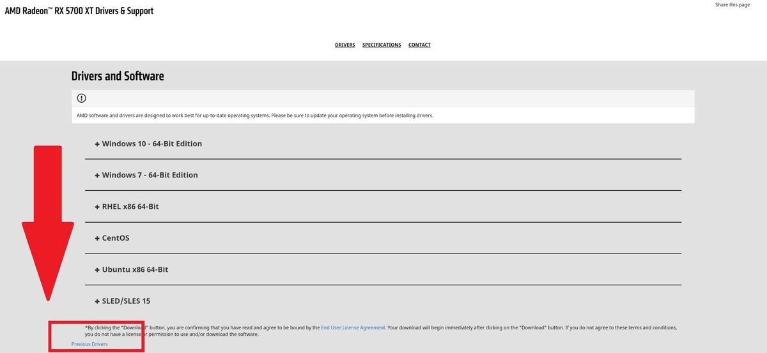Open the CONTACT tab link
This screenshot has height=353, width=767.
pos(419,45)
